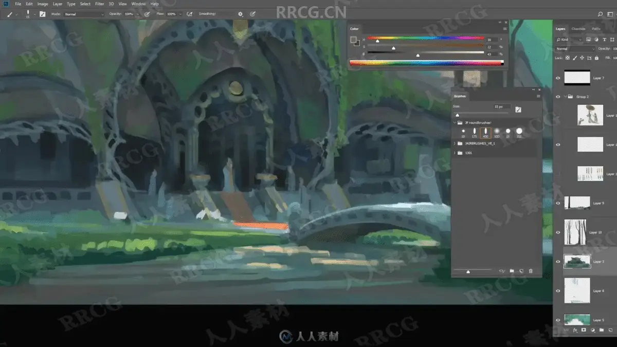617x347 pixels.
Task: Open the workspace switcher icon
Action: [x=610, y=14]
